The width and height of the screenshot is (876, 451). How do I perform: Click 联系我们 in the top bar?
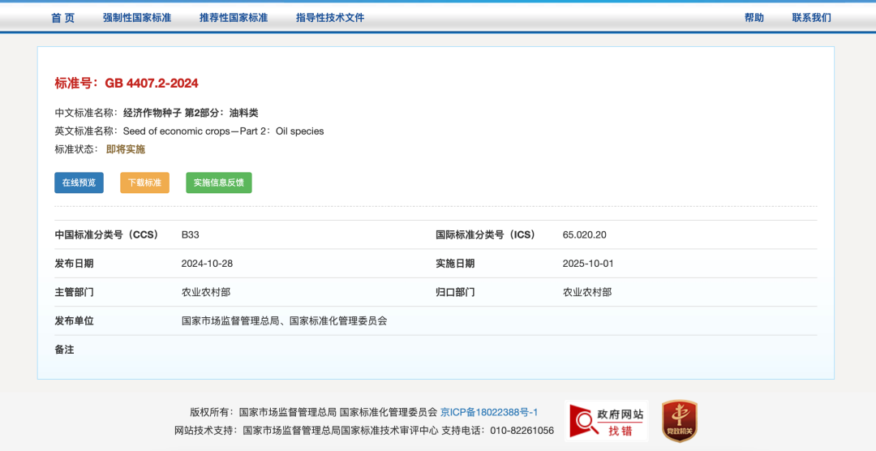pyautogui.click(x=811, y=18)
